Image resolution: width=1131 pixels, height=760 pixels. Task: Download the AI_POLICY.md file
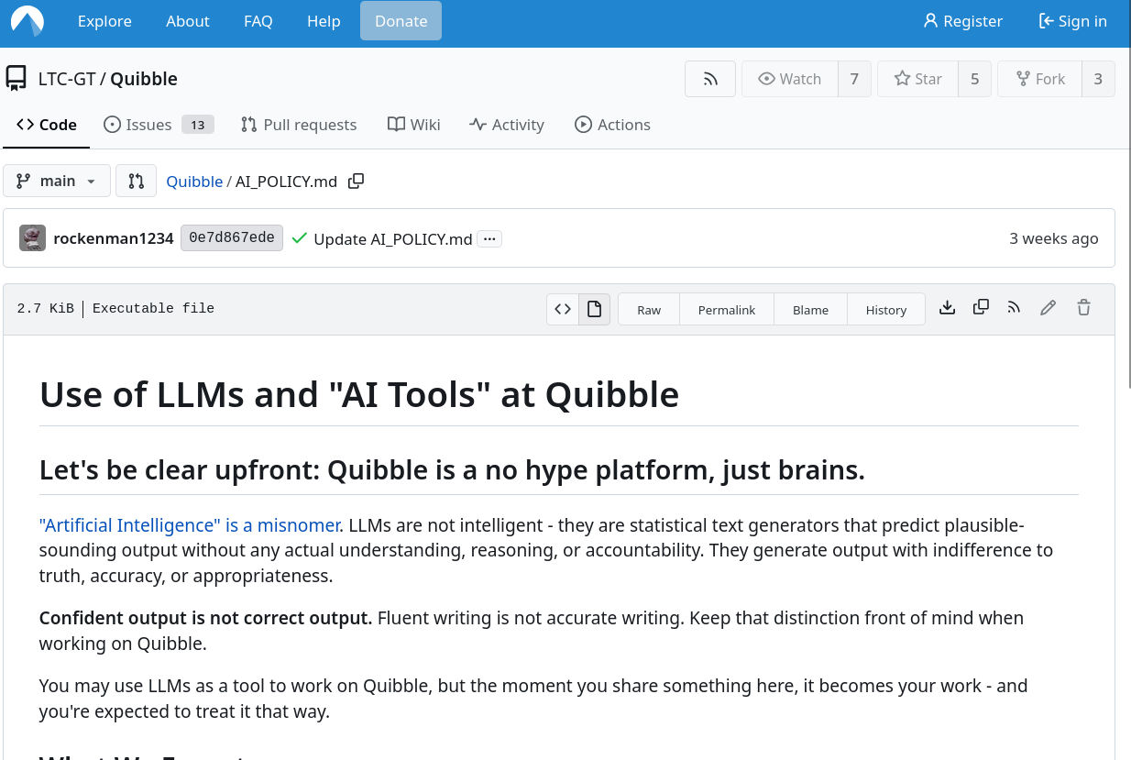(x=948, y=308)
